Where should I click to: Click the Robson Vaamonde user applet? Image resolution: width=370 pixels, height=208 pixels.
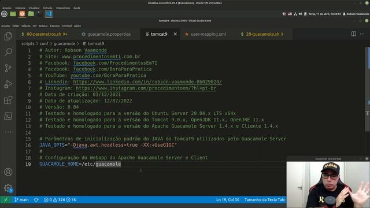pyautogui.click(x=356, y=14)
